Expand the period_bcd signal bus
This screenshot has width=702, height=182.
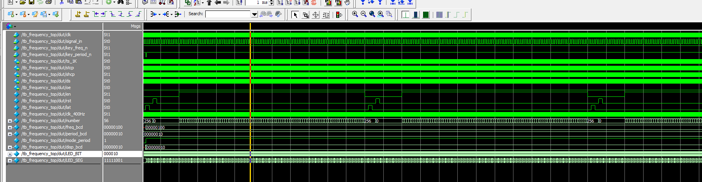(x=10, y=134)
